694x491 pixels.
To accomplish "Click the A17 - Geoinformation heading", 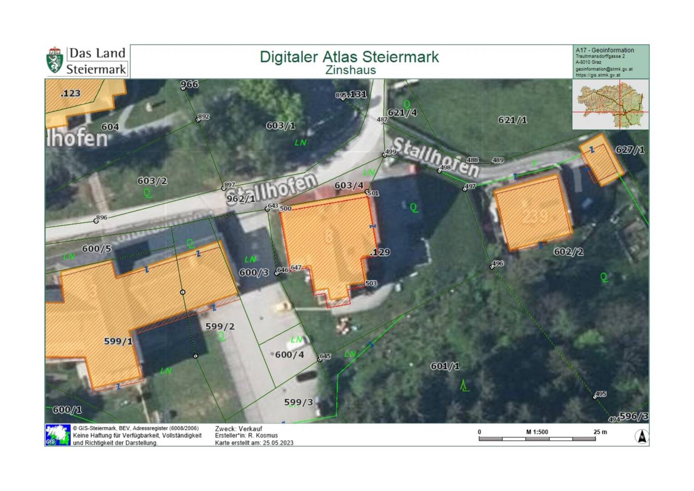I will click(x=605, y=50).
